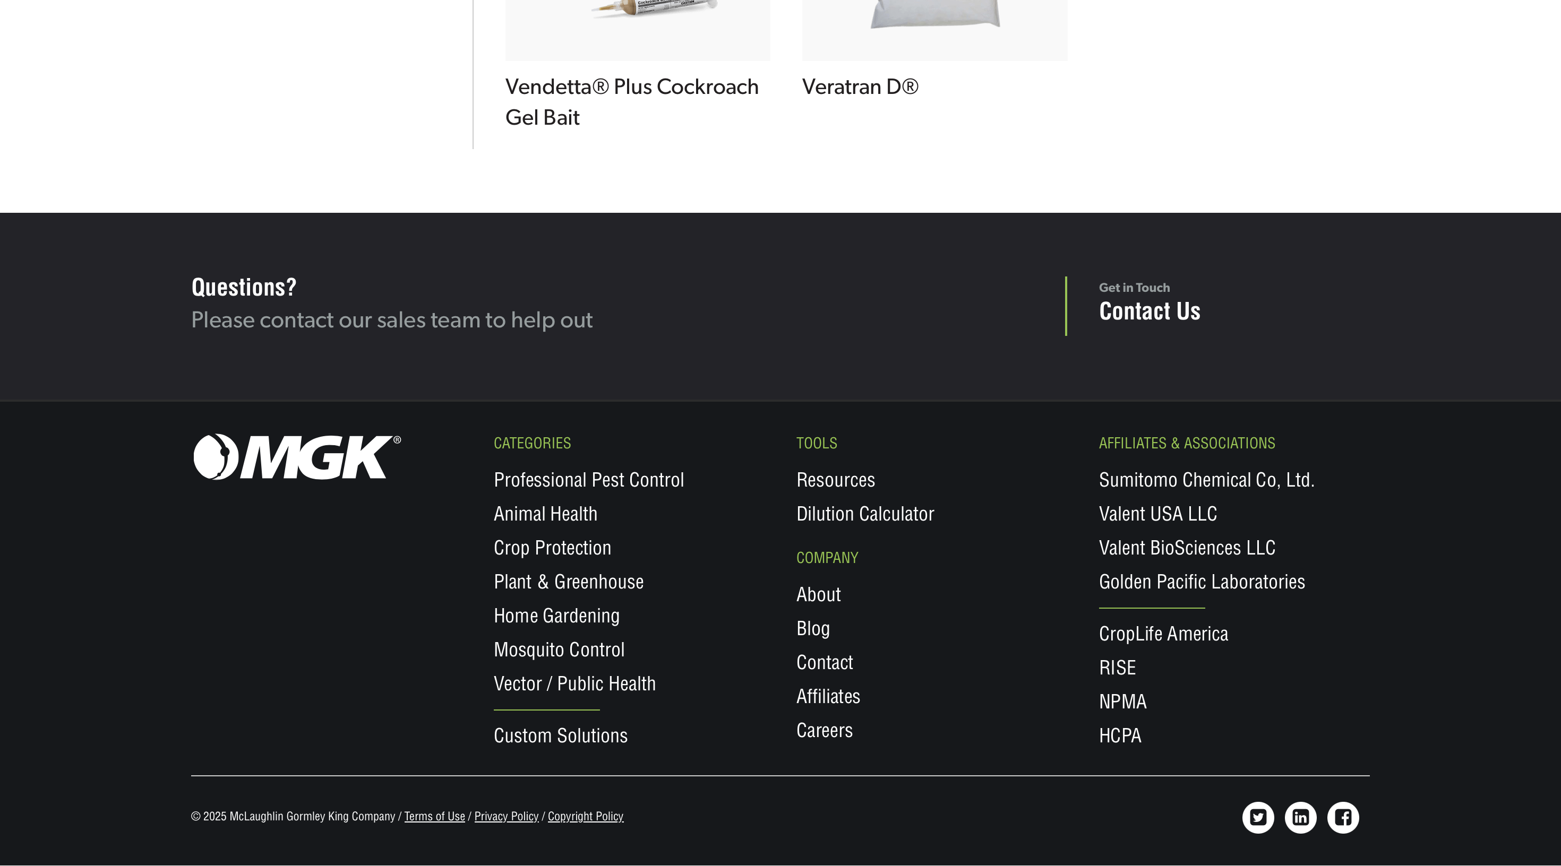
Task: Open Custom Solutions link
Action: (x=561, y=736)
